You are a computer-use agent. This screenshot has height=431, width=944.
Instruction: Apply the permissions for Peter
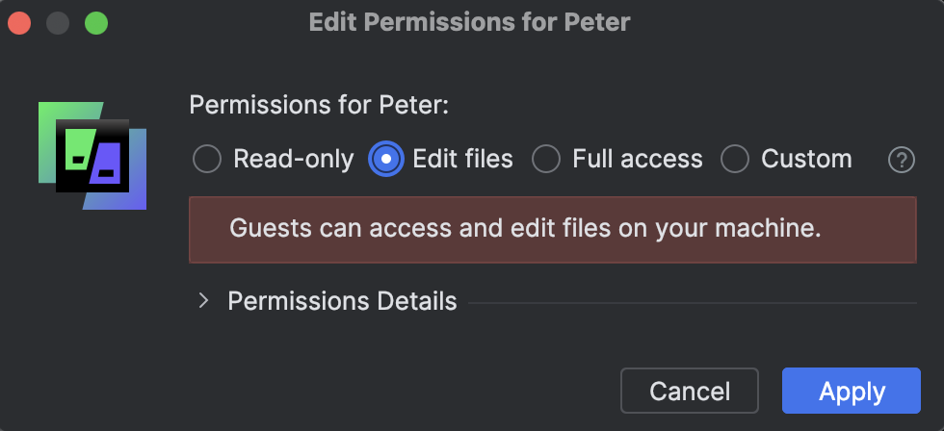pyautogui.click(x=852, y=391)
